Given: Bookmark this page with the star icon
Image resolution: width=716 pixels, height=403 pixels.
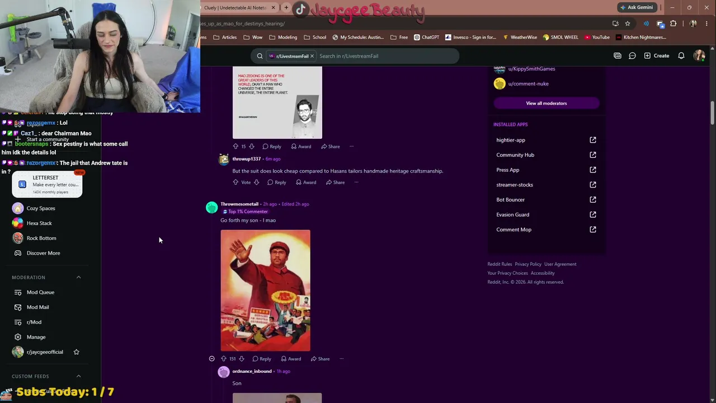Looking at the screenshot, I should point(628,24).
